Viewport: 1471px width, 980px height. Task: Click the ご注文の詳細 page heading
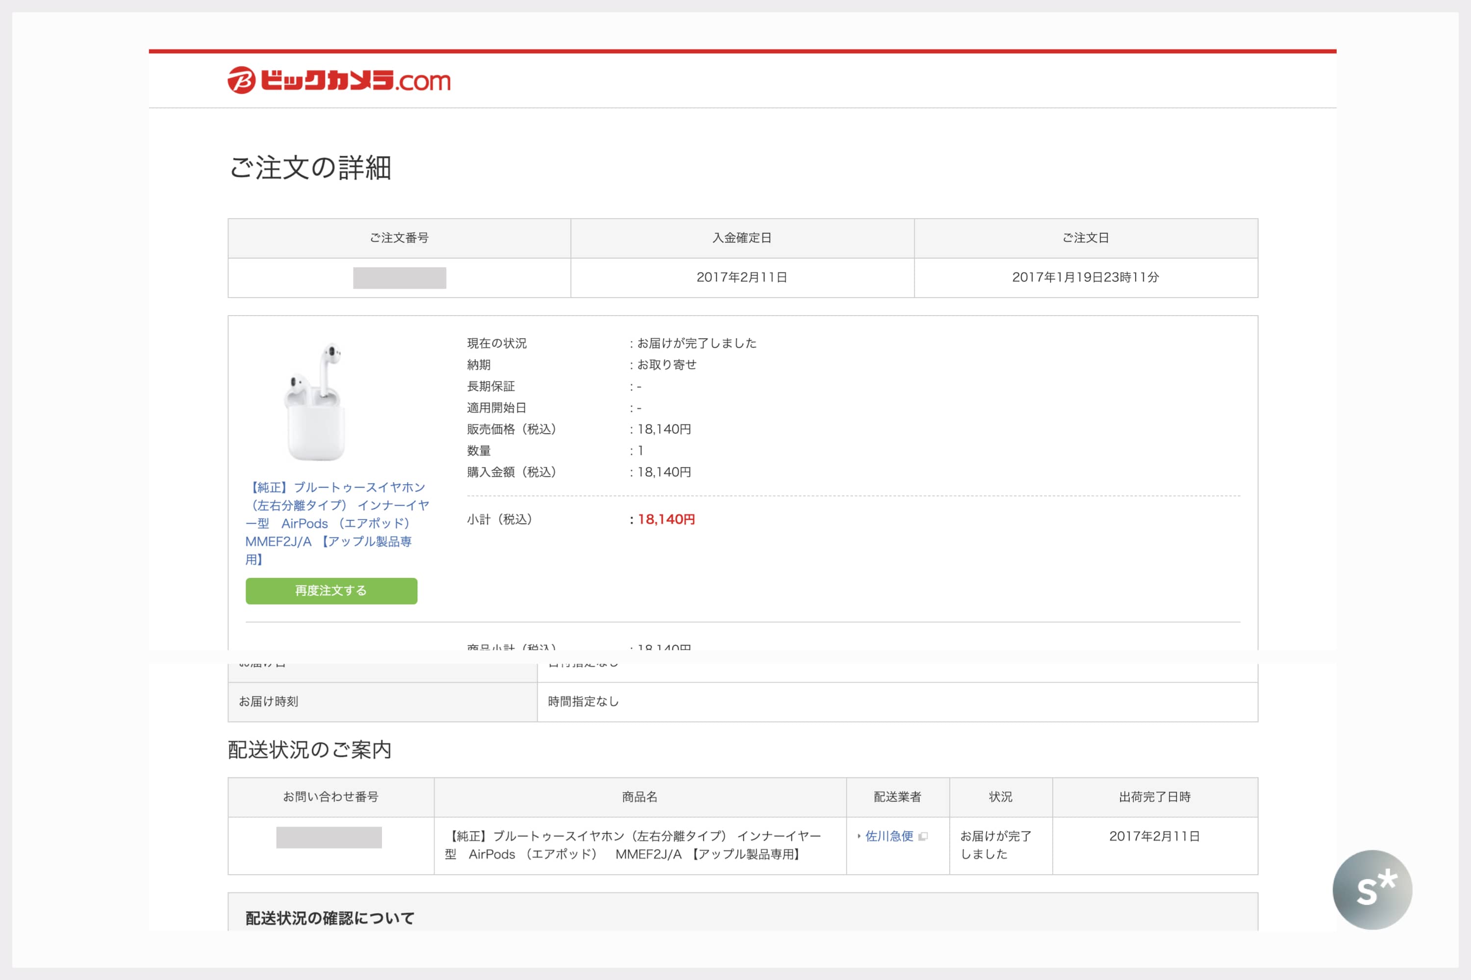310,168
